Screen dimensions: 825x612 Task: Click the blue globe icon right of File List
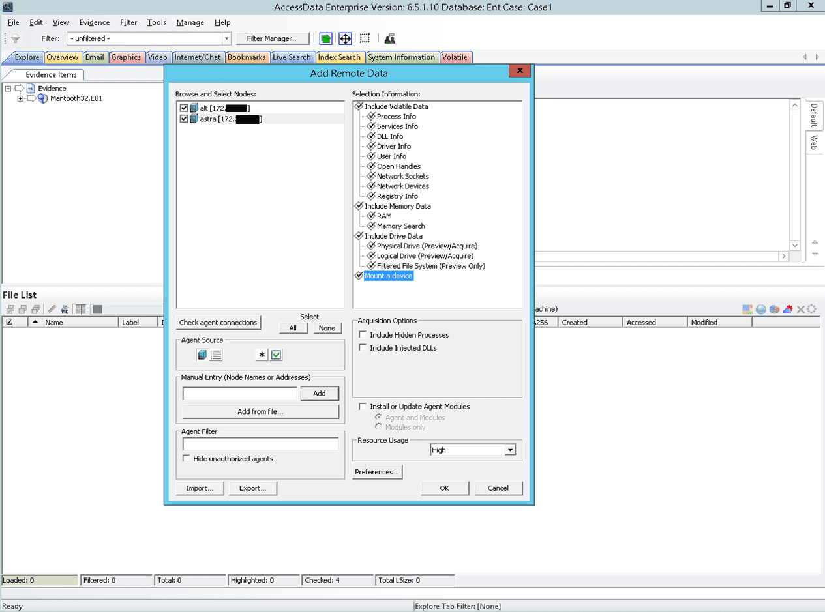pos(760,310)
